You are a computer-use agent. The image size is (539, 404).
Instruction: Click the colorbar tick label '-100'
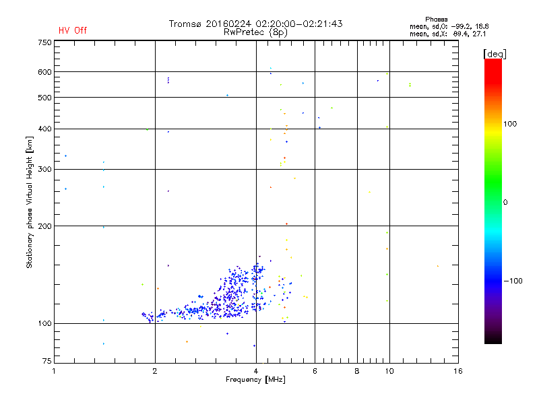click(513, 281)
